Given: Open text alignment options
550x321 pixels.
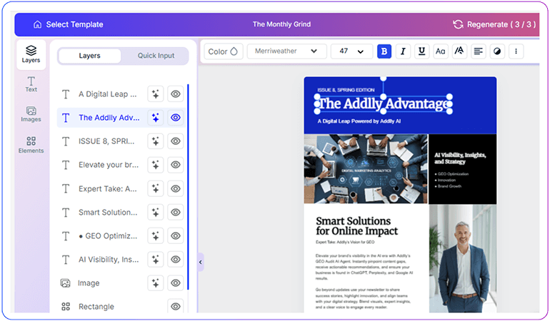Looking at the screenshot, I should point(478,51).
